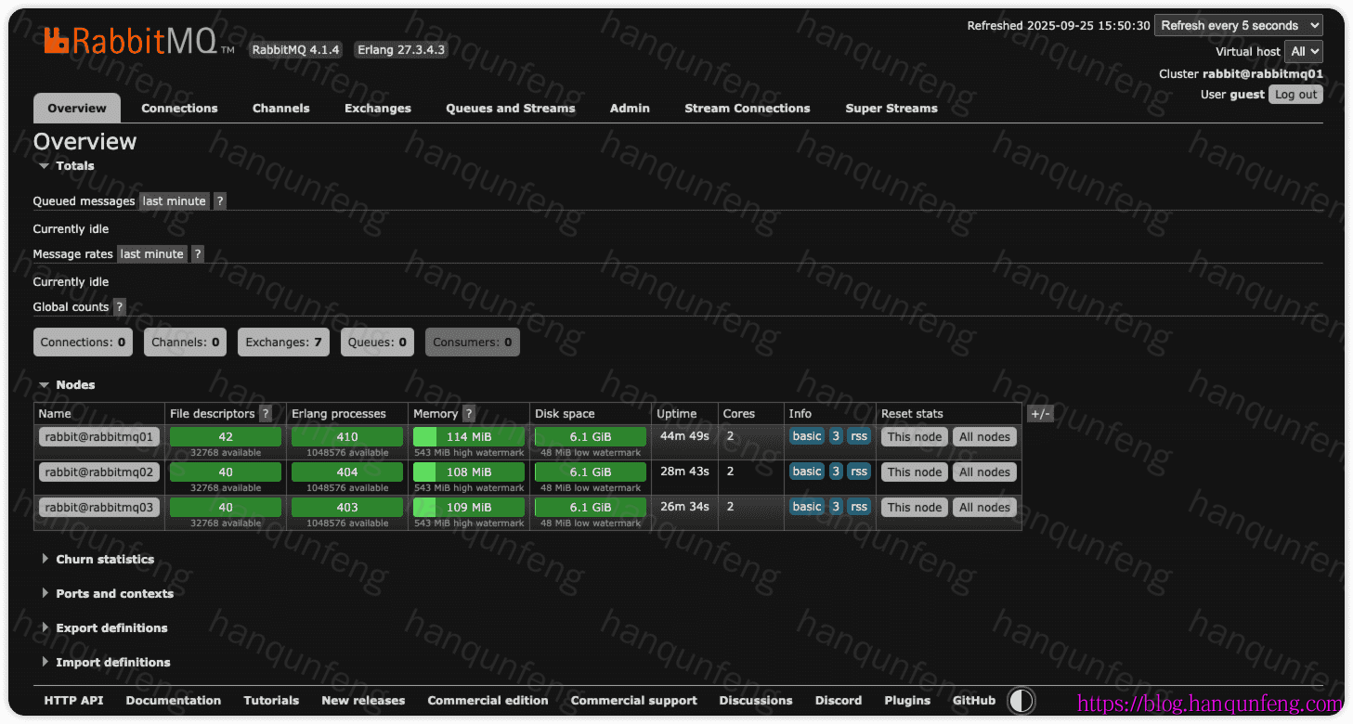Open the Tutorials footer link
Viewport: 1353px width, 724px height.
coord(271,701)
